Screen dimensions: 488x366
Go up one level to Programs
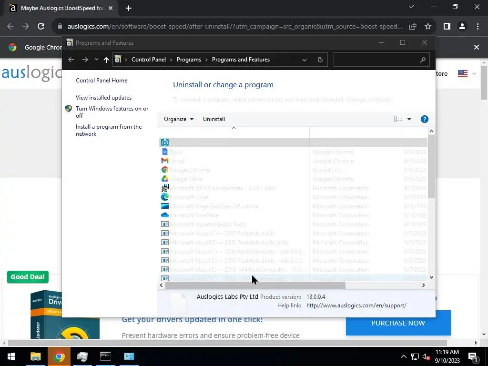pyautogui.click(x=106, y=60)
